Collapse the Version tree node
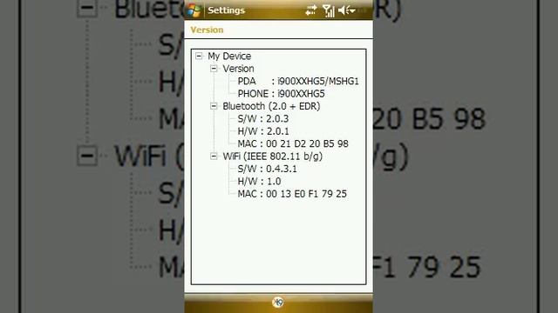Viewport: 558px width, 313px height. point(214,69)
